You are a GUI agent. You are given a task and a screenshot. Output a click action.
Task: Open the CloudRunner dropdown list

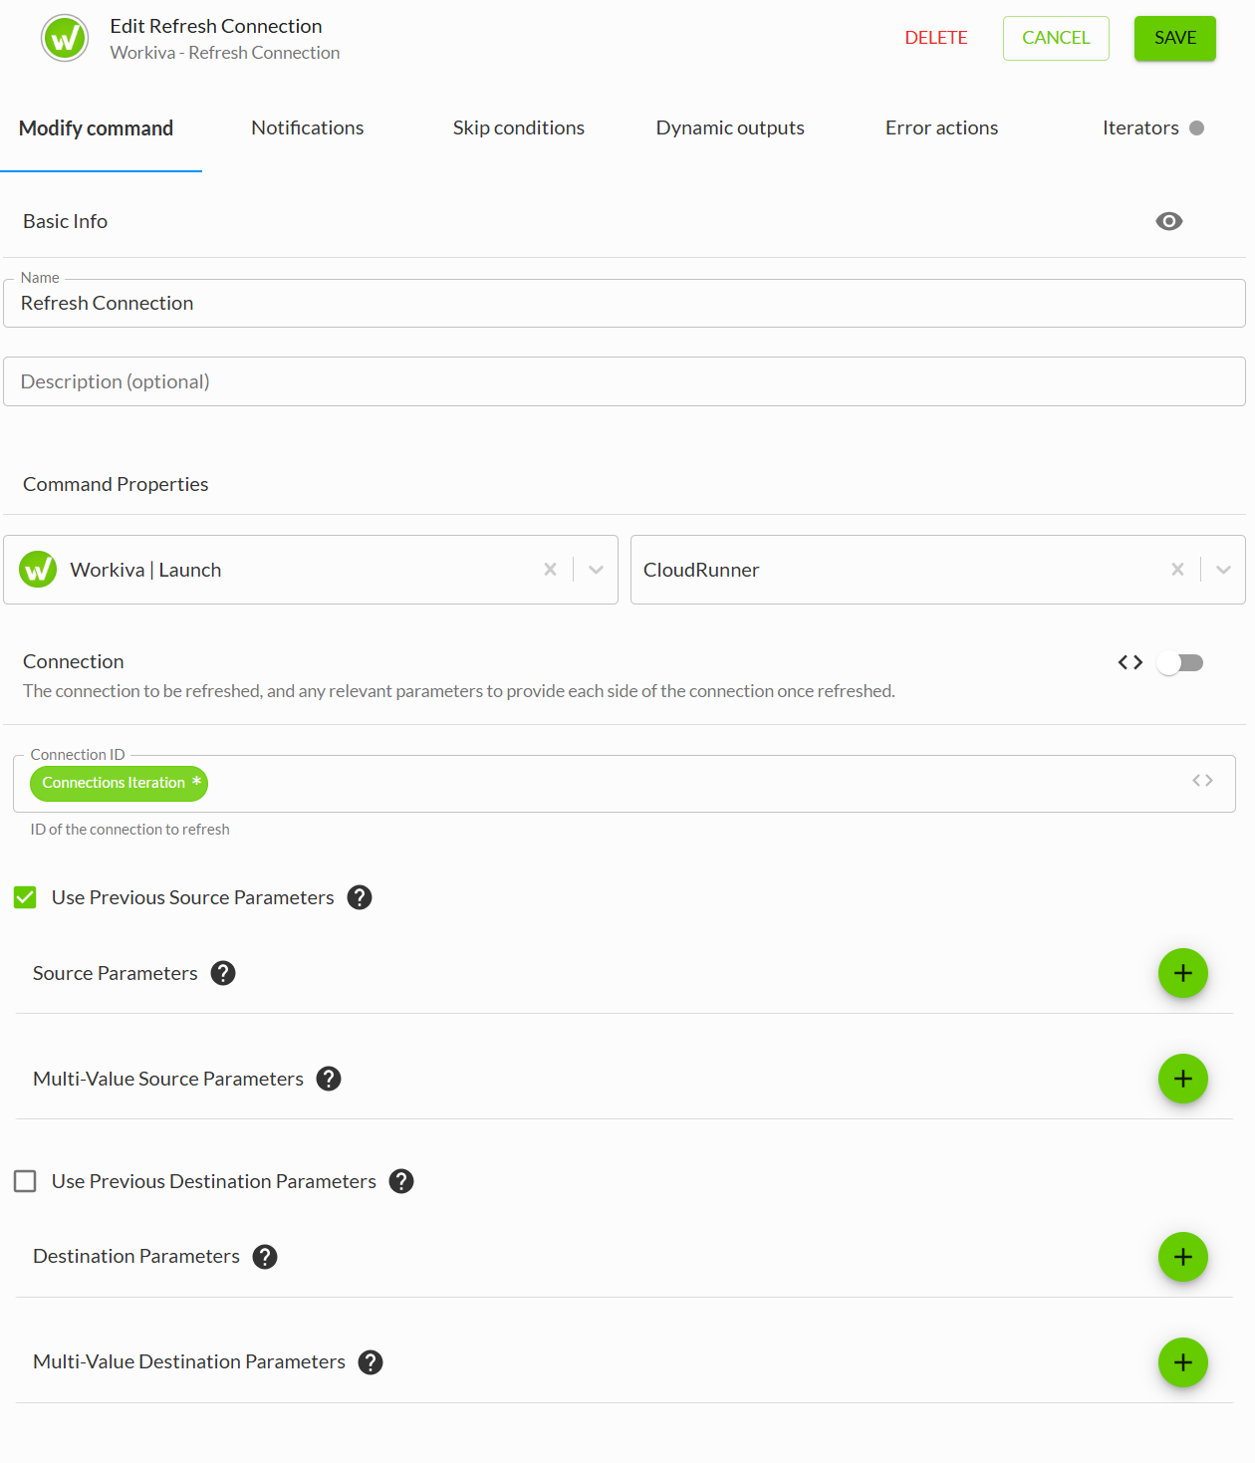click(1223, 570)
